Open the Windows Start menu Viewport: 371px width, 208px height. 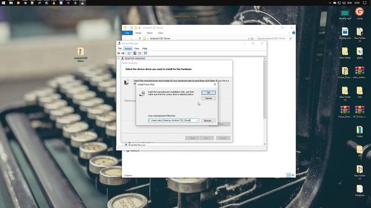pyautogui.click(x=3, y=3)
